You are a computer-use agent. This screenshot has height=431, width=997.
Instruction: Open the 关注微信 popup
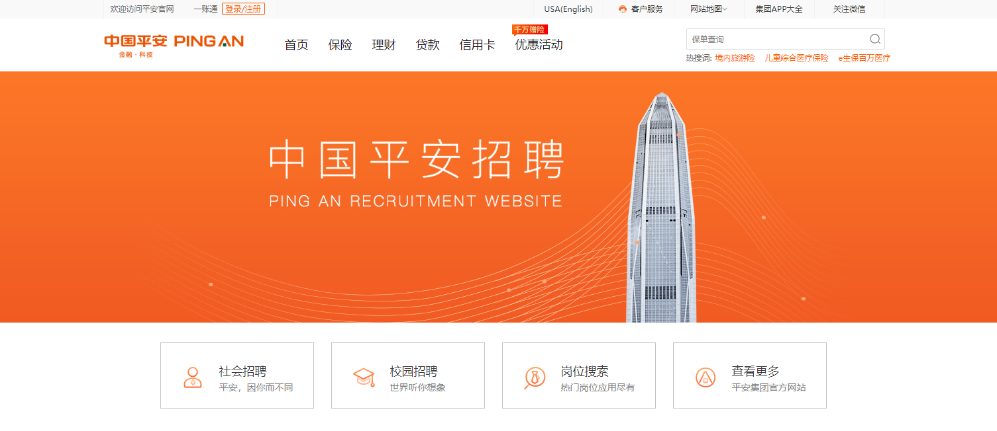[849, 9]
